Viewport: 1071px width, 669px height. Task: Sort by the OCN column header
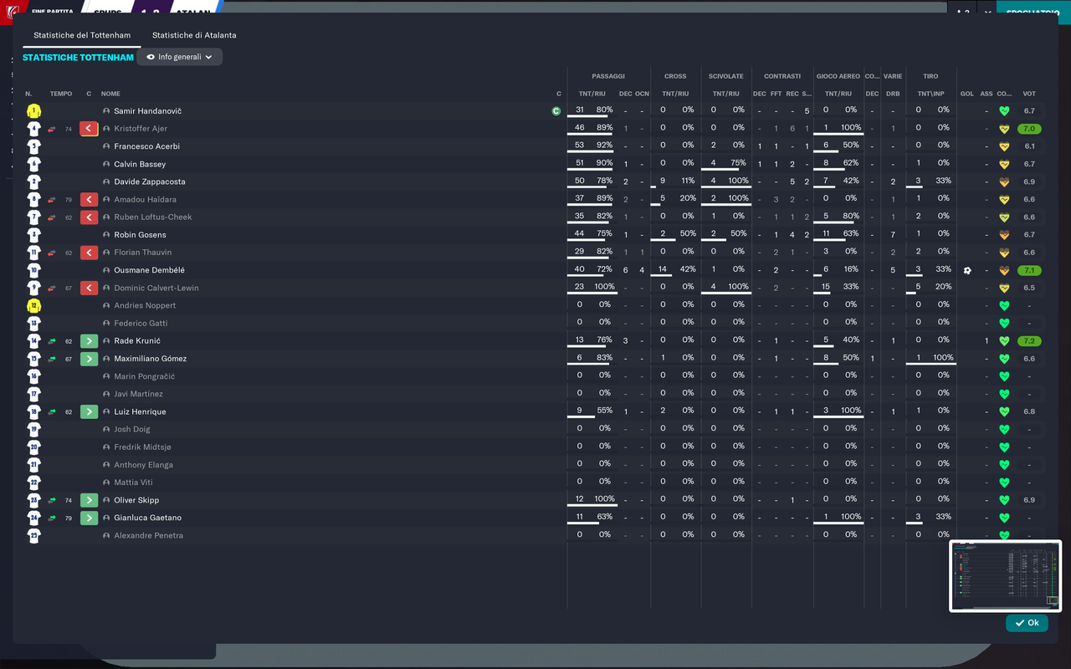pos(642,94)
